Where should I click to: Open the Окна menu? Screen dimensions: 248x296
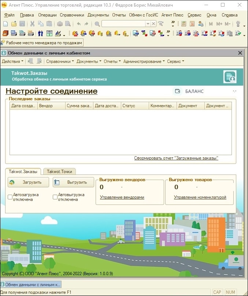coord(211,15)
